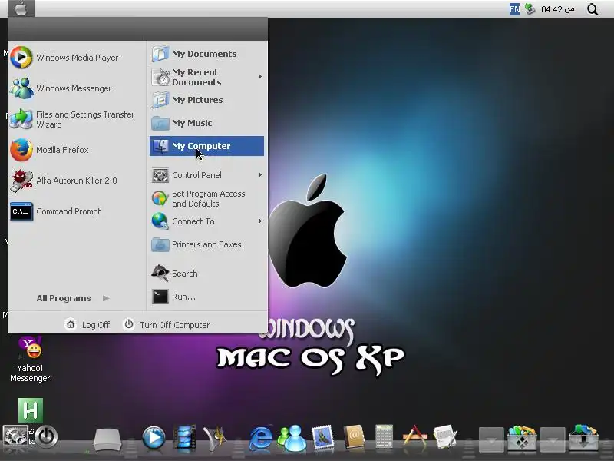The image size is (614, 461).
Task: Open Files and Settings Transfer Wizard
Action: coord(72,119)
